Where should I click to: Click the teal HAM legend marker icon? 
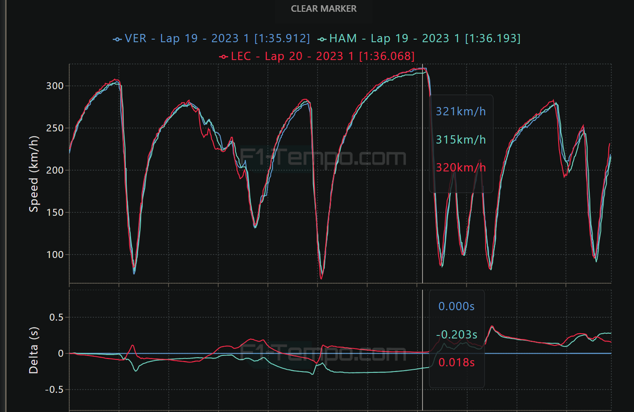pyautogui.click(x=322, y=39)
